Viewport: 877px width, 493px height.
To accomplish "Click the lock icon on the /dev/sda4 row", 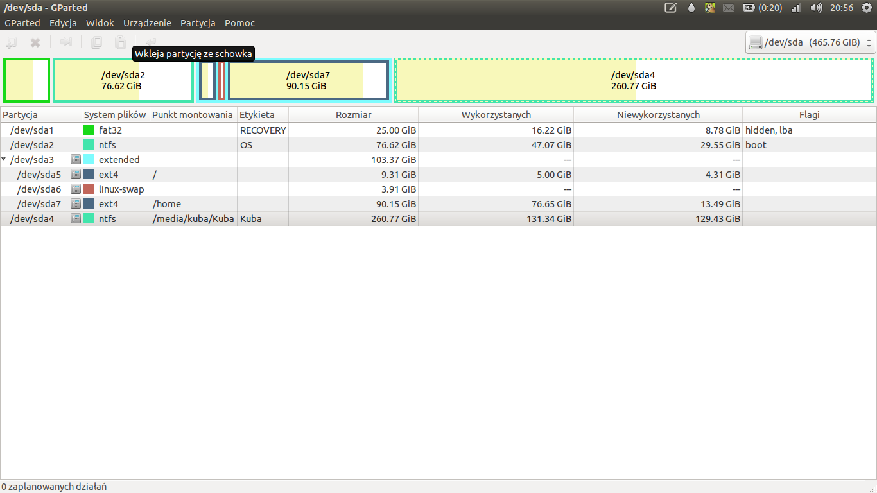I will coord(75,219).
